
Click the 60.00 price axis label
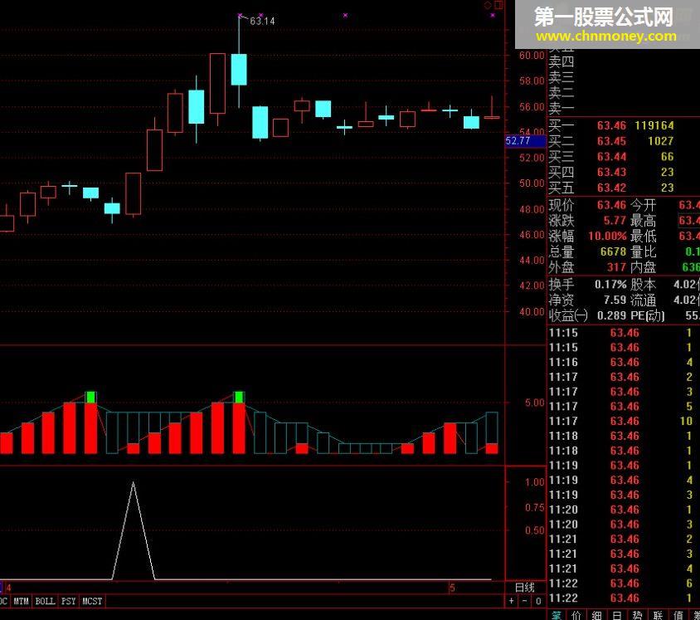coord(532,56)
